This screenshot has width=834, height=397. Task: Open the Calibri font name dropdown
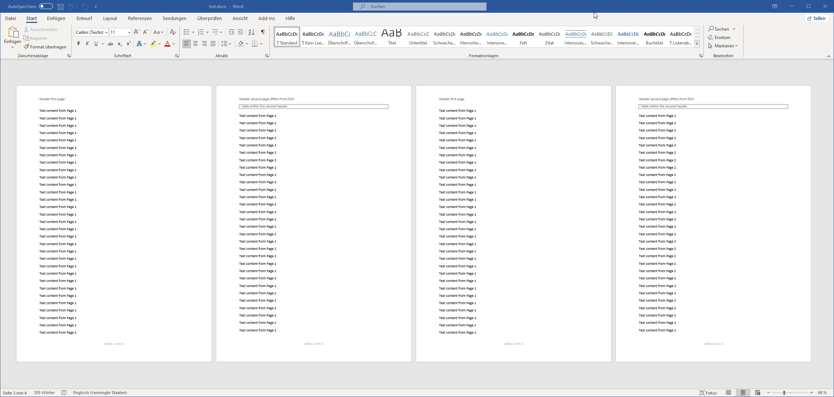tap(106, 32)
